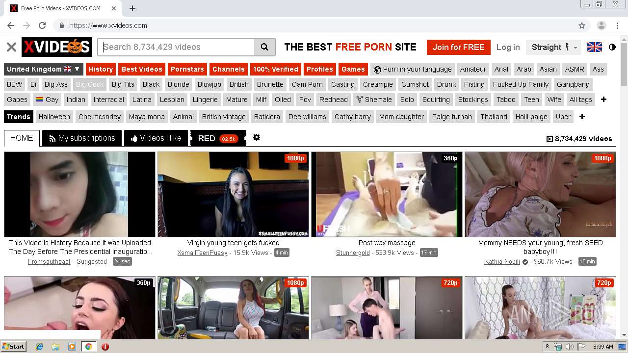Image resolution: width=628 pixels, height=353 pixels.
Task: Open the Games menu item
Action: [x=353, y=69]
